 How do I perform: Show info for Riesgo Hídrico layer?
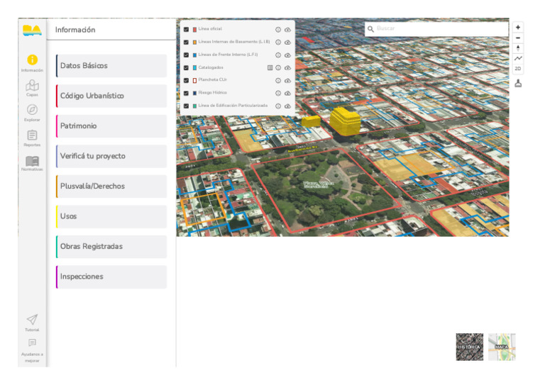point(278,93)
